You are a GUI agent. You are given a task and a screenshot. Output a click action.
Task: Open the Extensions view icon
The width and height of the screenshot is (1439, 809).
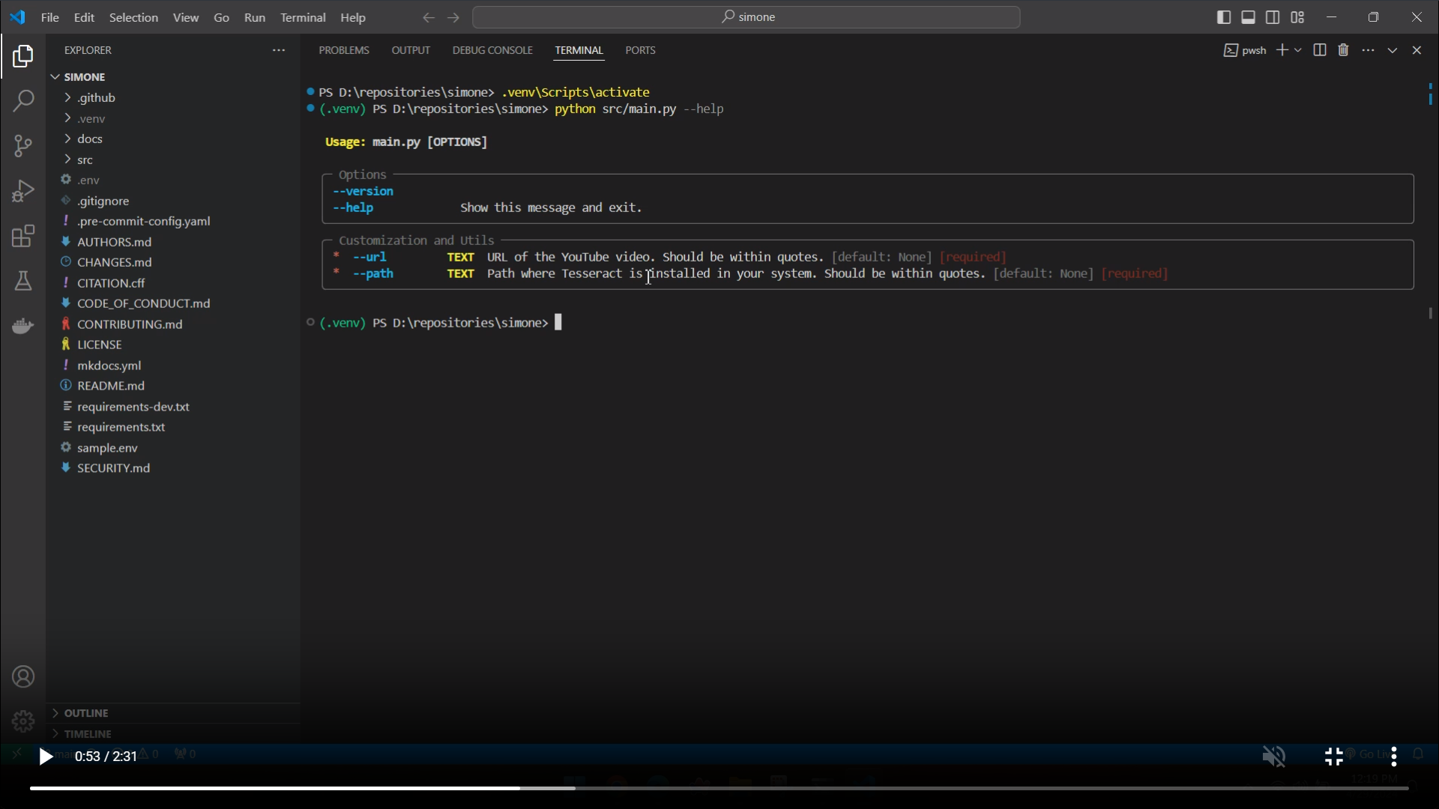23,237
